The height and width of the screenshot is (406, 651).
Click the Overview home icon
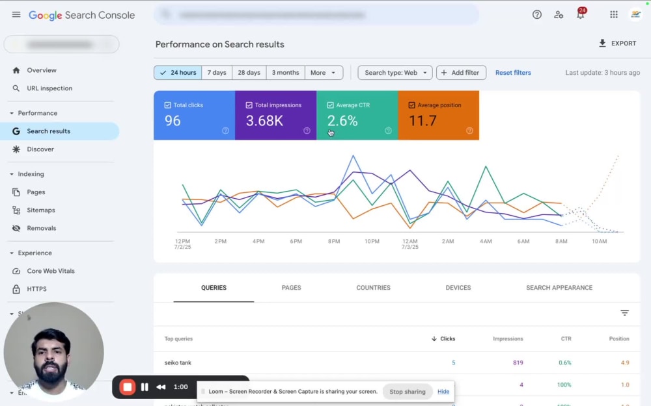(x=16, y=70)
